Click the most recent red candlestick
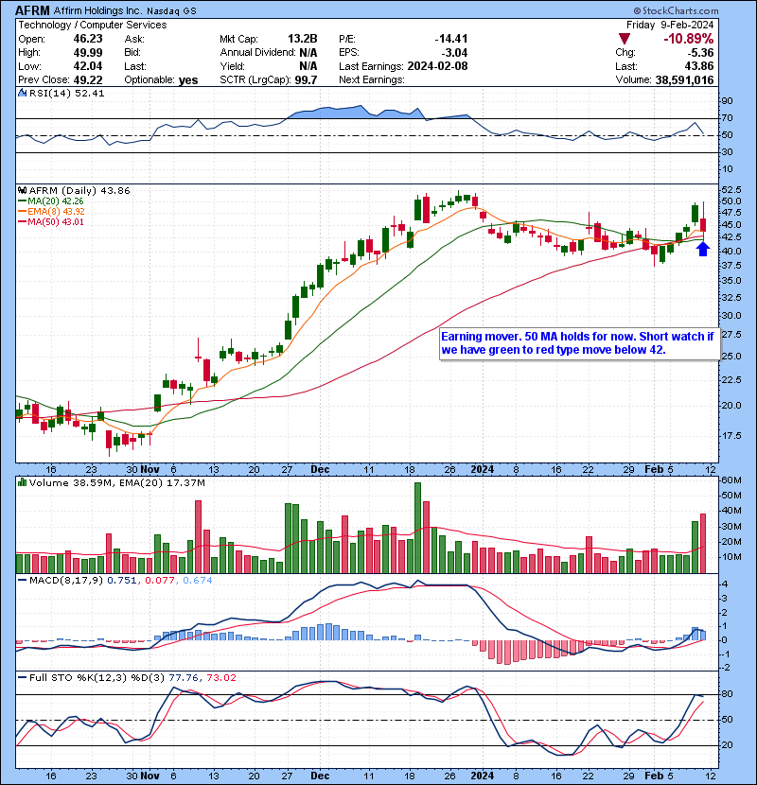The height and width of the screenshot is (785, 757). click(703, 221)
